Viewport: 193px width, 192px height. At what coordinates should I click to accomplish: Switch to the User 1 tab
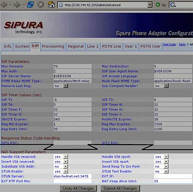131,47
